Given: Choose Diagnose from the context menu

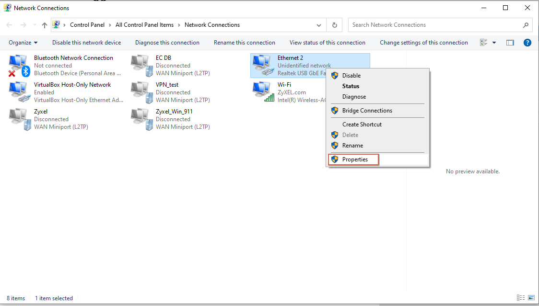Looking at the screenshot, I should tap(377, 97).
